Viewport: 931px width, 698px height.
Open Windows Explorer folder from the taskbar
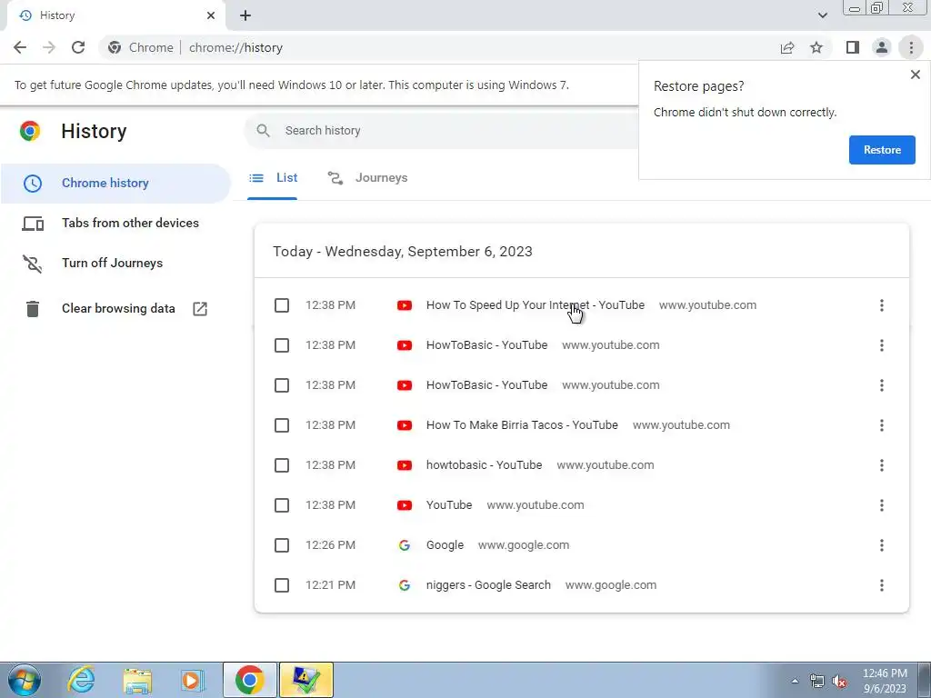[x=137, y=680]
